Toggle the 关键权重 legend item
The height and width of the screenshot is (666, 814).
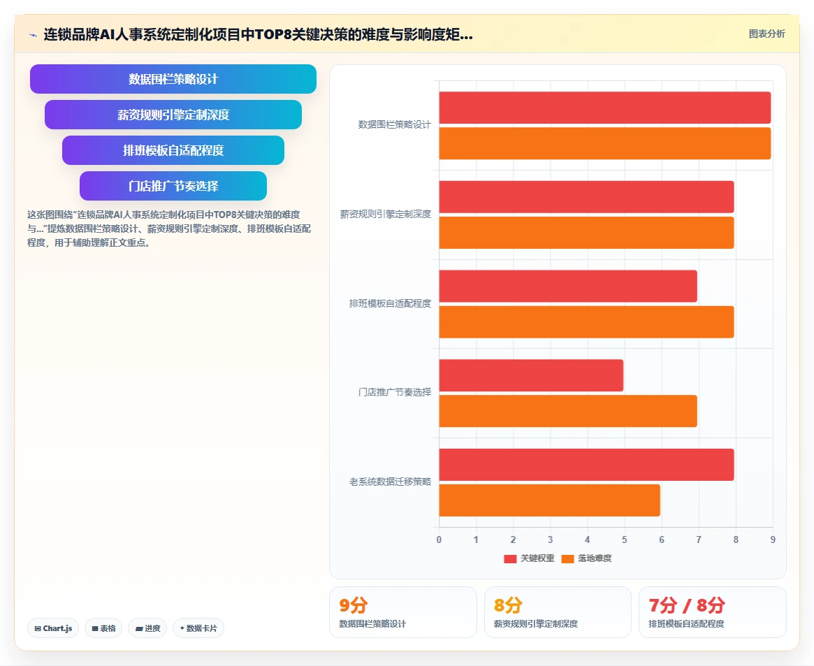click(x=529, y=558)
